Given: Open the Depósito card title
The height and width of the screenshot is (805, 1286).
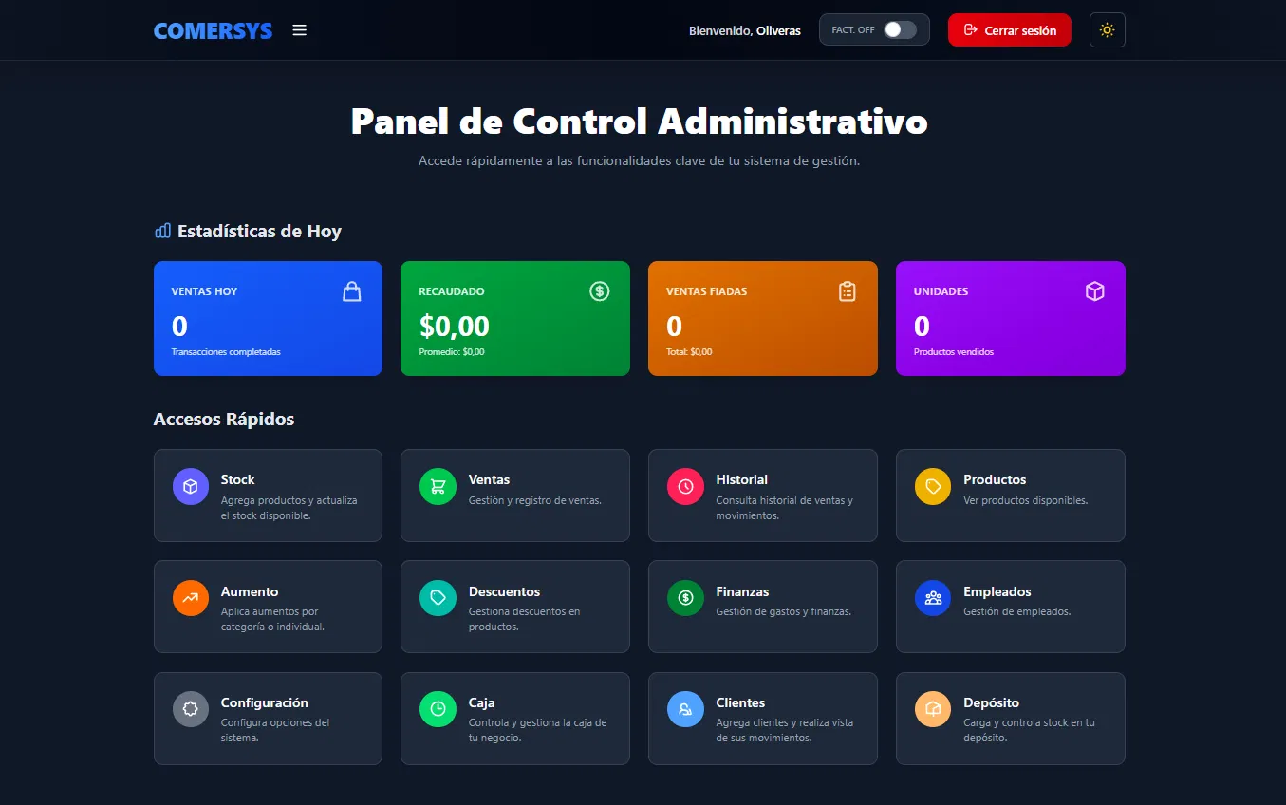Looking at the screenshot, I should (x=991, y=702).
